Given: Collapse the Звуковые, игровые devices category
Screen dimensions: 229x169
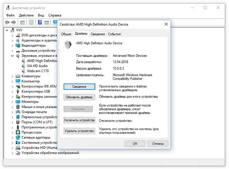Looking at the screenshot, I should (x=12, y=56).
